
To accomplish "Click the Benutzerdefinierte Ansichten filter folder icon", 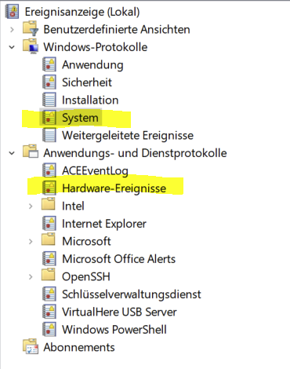I will (31, 29).
